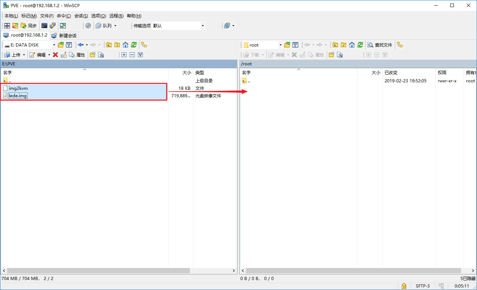Create new folder in local panel
Viewport: 477px width, 290px height.
click(x=92, y=55)
